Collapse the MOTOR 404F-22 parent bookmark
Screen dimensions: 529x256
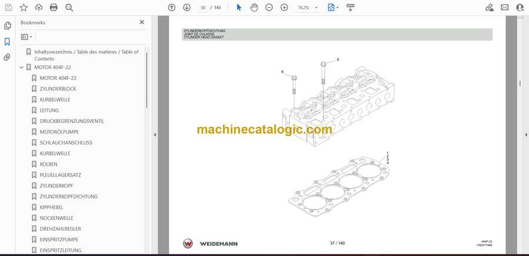(22, 68)
